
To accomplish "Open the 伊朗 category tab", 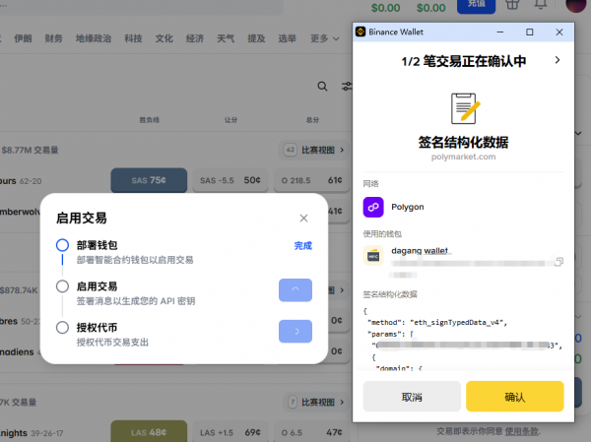I will pos(23,38).
